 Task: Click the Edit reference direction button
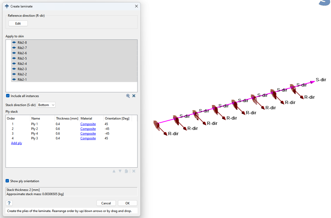(18, 24)
